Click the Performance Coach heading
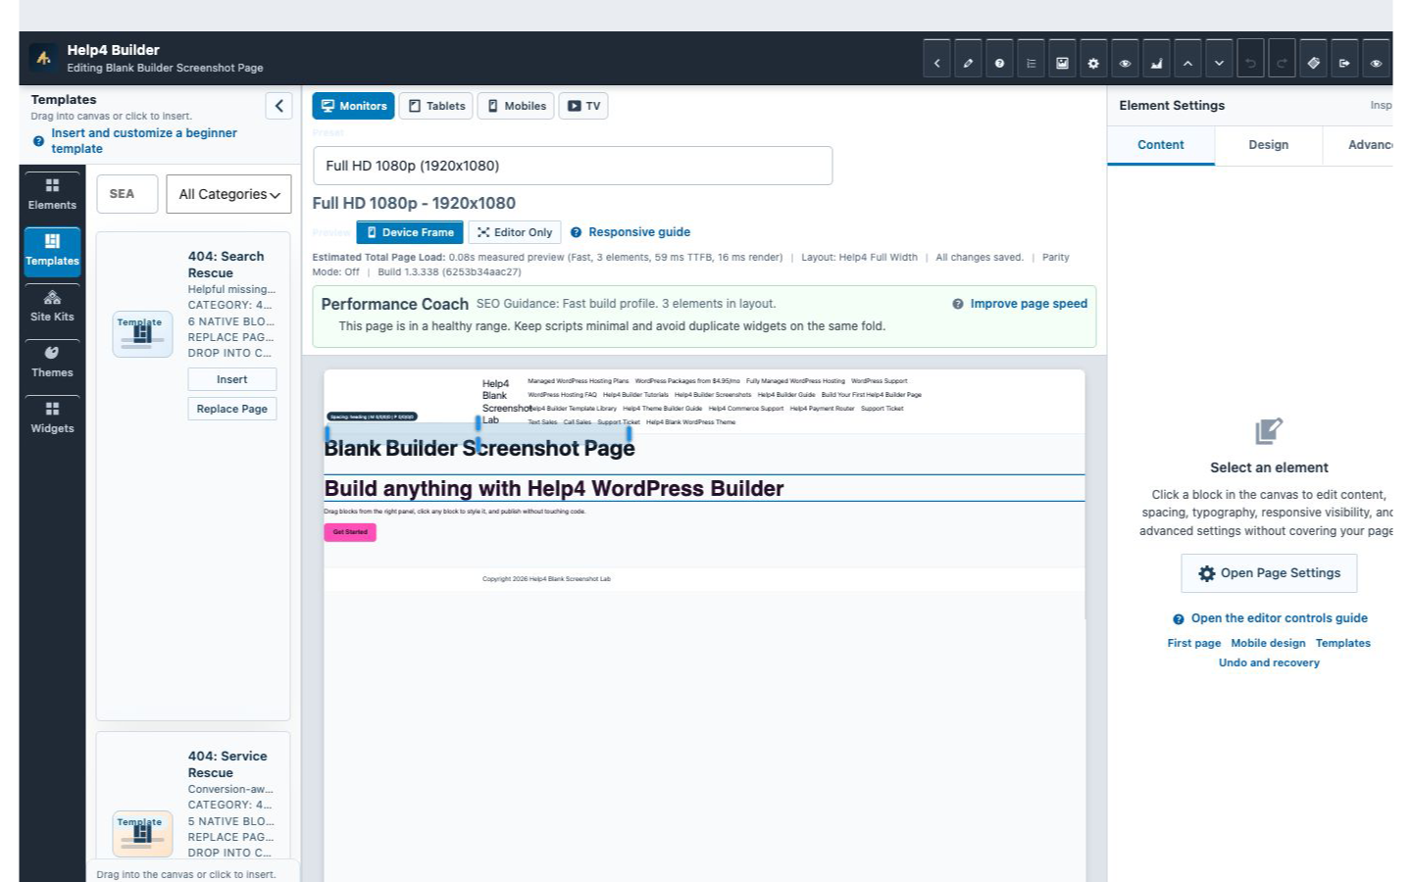1412x882 pixels. (x=394, y=304)
